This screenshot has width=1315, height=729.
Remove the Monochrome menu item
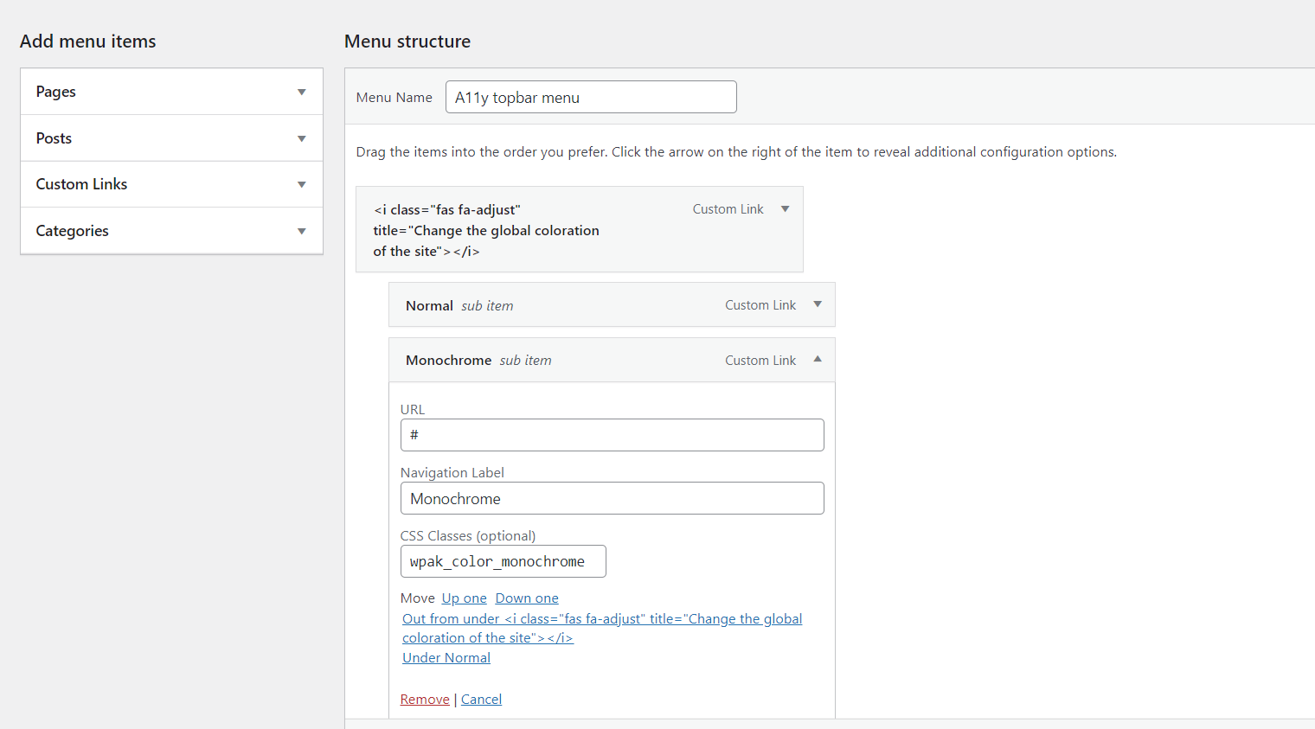tap(425, 700)
